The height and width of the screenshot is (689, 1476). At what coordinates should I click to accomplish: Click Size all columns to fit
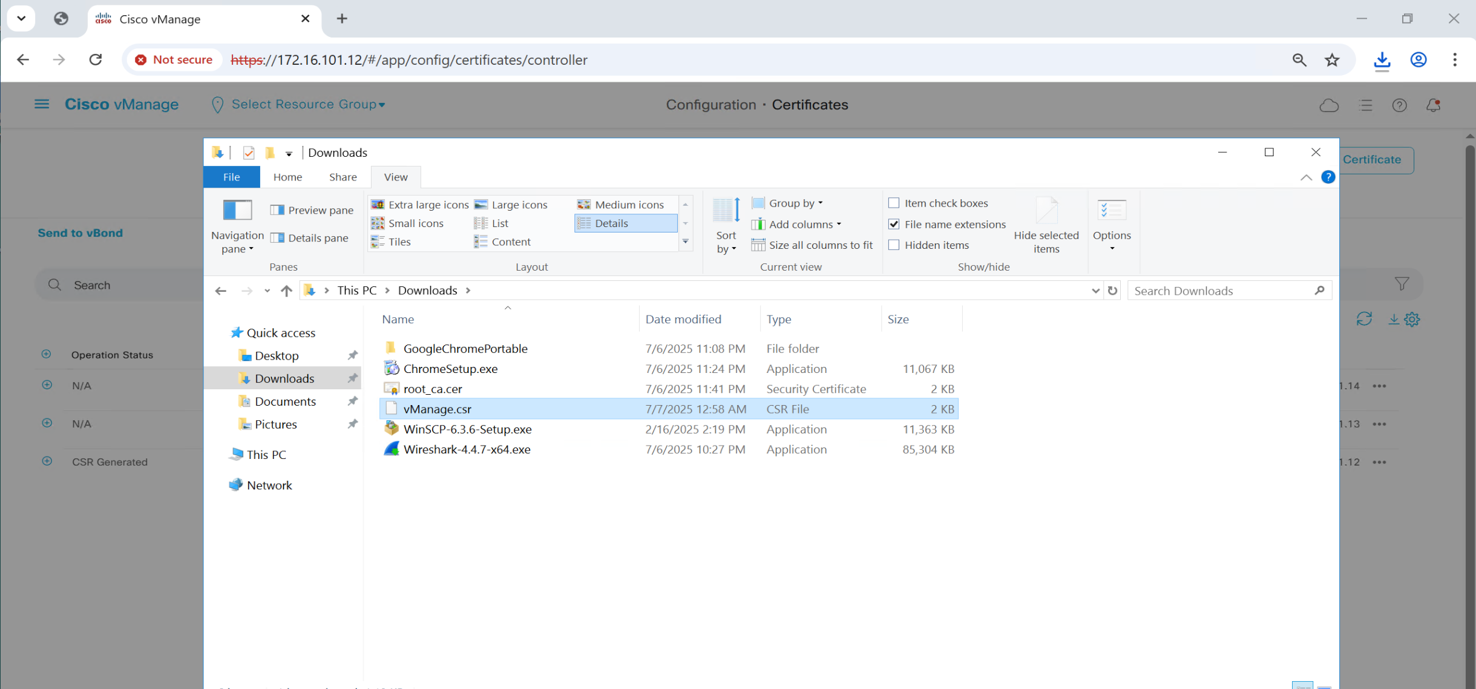813,245
